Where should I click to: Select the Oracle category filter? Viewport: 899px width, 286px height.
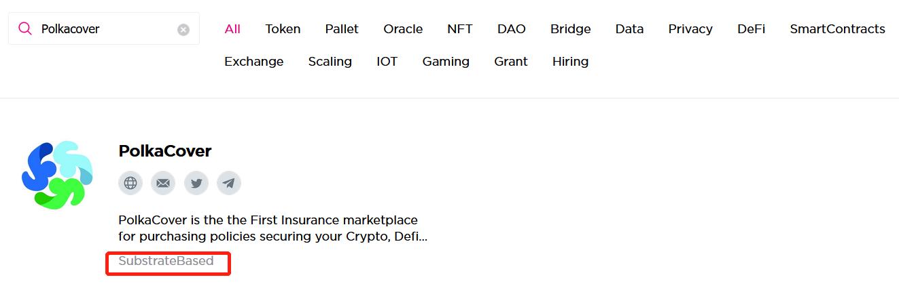(x=403, y=29)
